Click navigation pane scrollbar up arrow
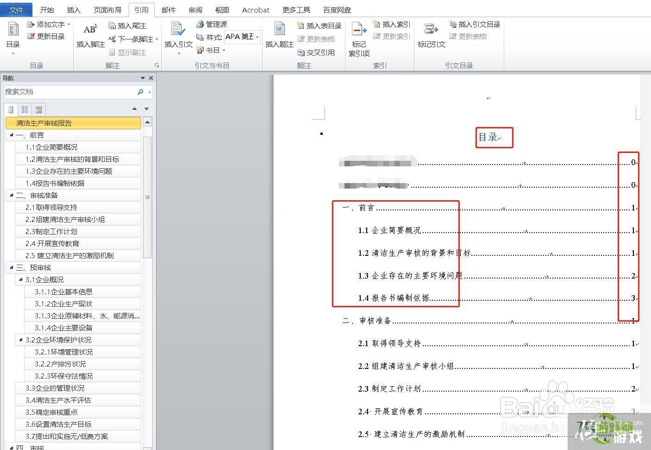Viewport: 651px width, 450px height. 148,122
